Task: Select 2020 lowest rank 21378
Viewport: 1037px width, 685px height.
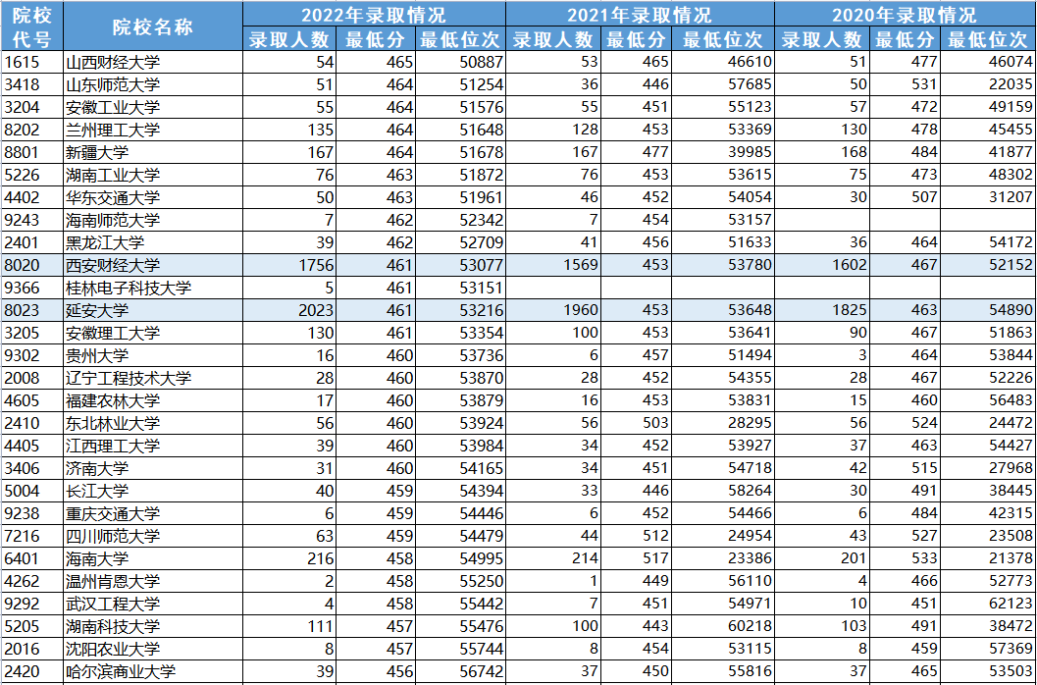Action: 989,558
